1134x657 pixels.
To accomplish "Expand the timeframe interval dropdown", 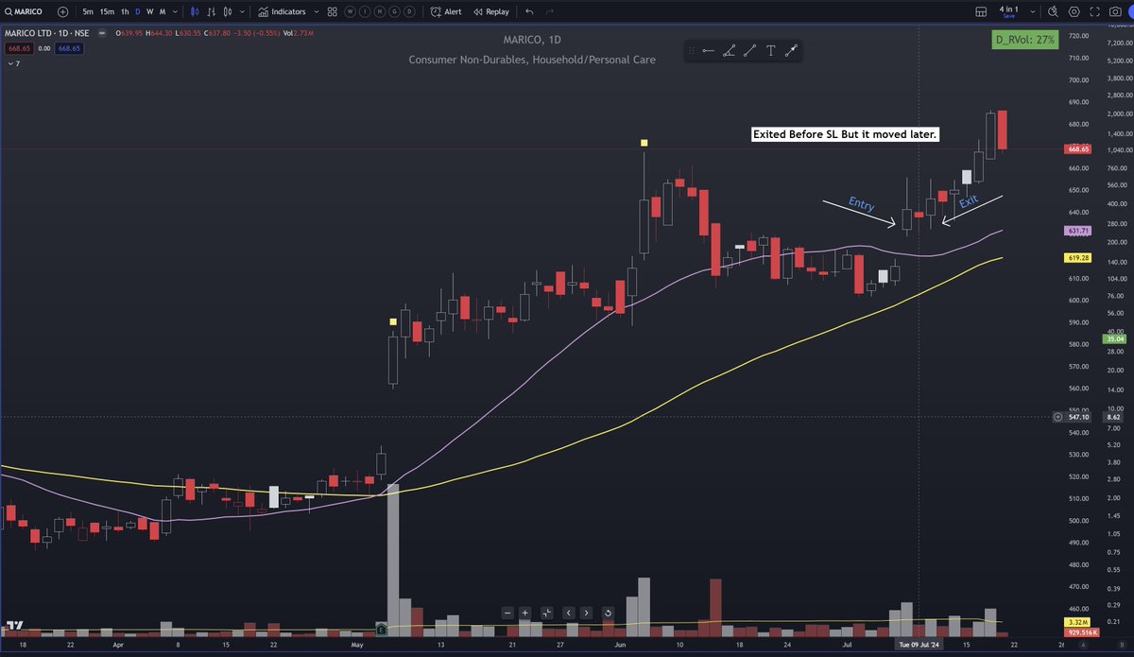I will pos(176,12).
